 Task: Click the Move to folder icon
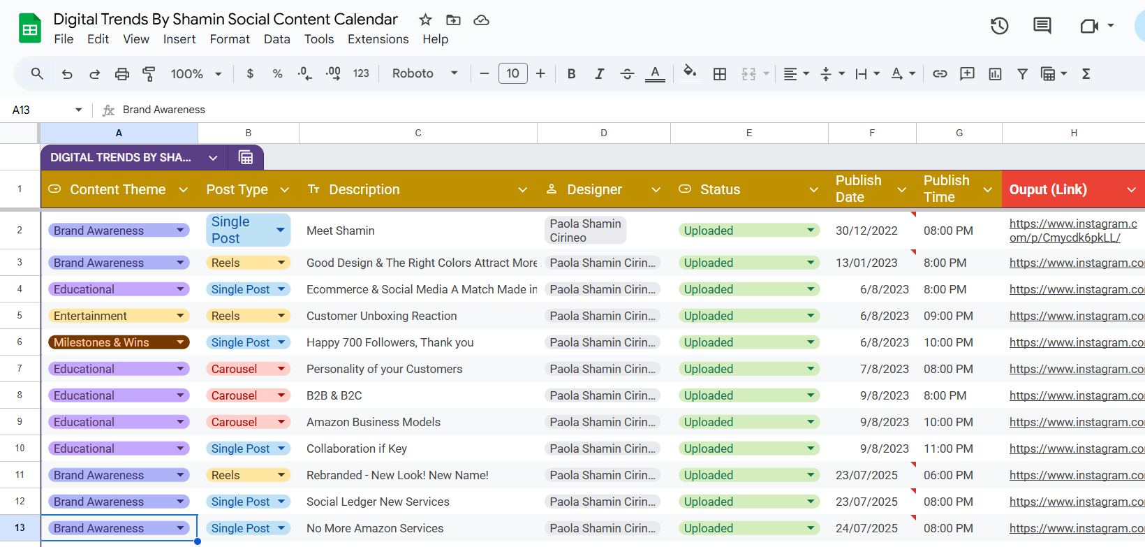tap(453, 20)
